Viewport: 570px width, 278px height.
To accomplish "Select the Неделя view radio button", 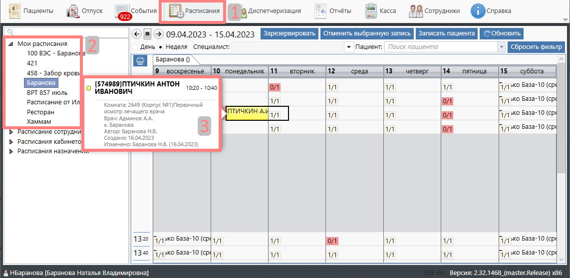I will point(161,47).
